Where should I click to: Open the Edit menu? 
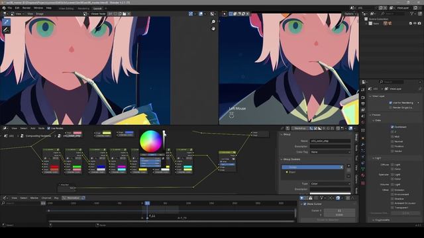click(17, 8)
